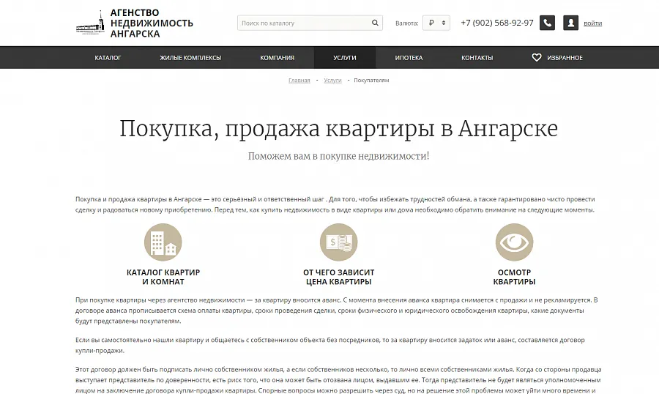The height and width of the screenshot is (394, 659).
Task: Open the Каталог квартир и комнат heading link
Action: coord(163,277)
